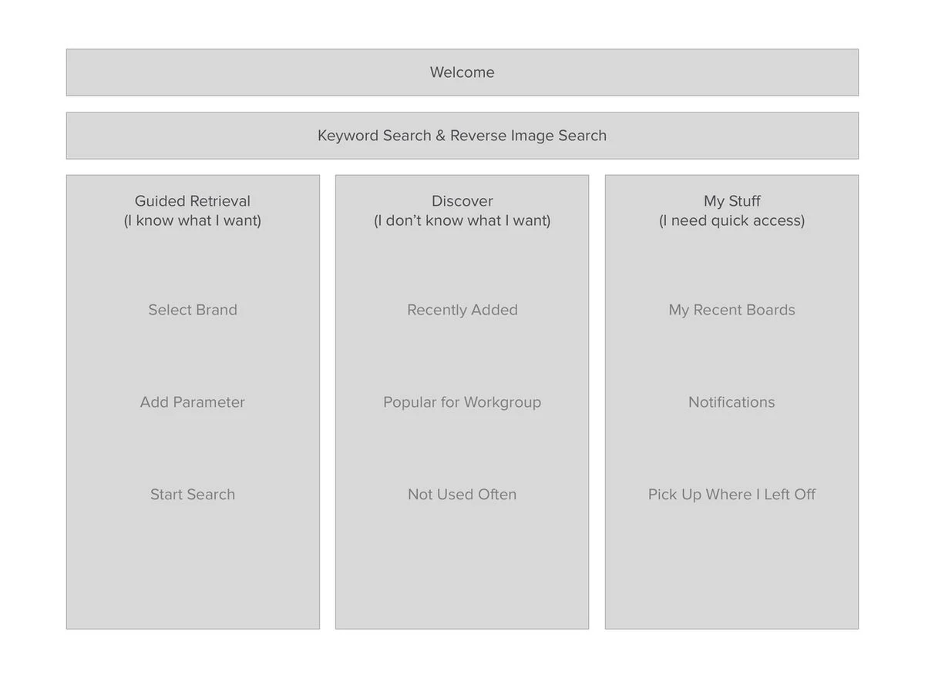
Task: Click Start Search
Action: pos(193,495)
